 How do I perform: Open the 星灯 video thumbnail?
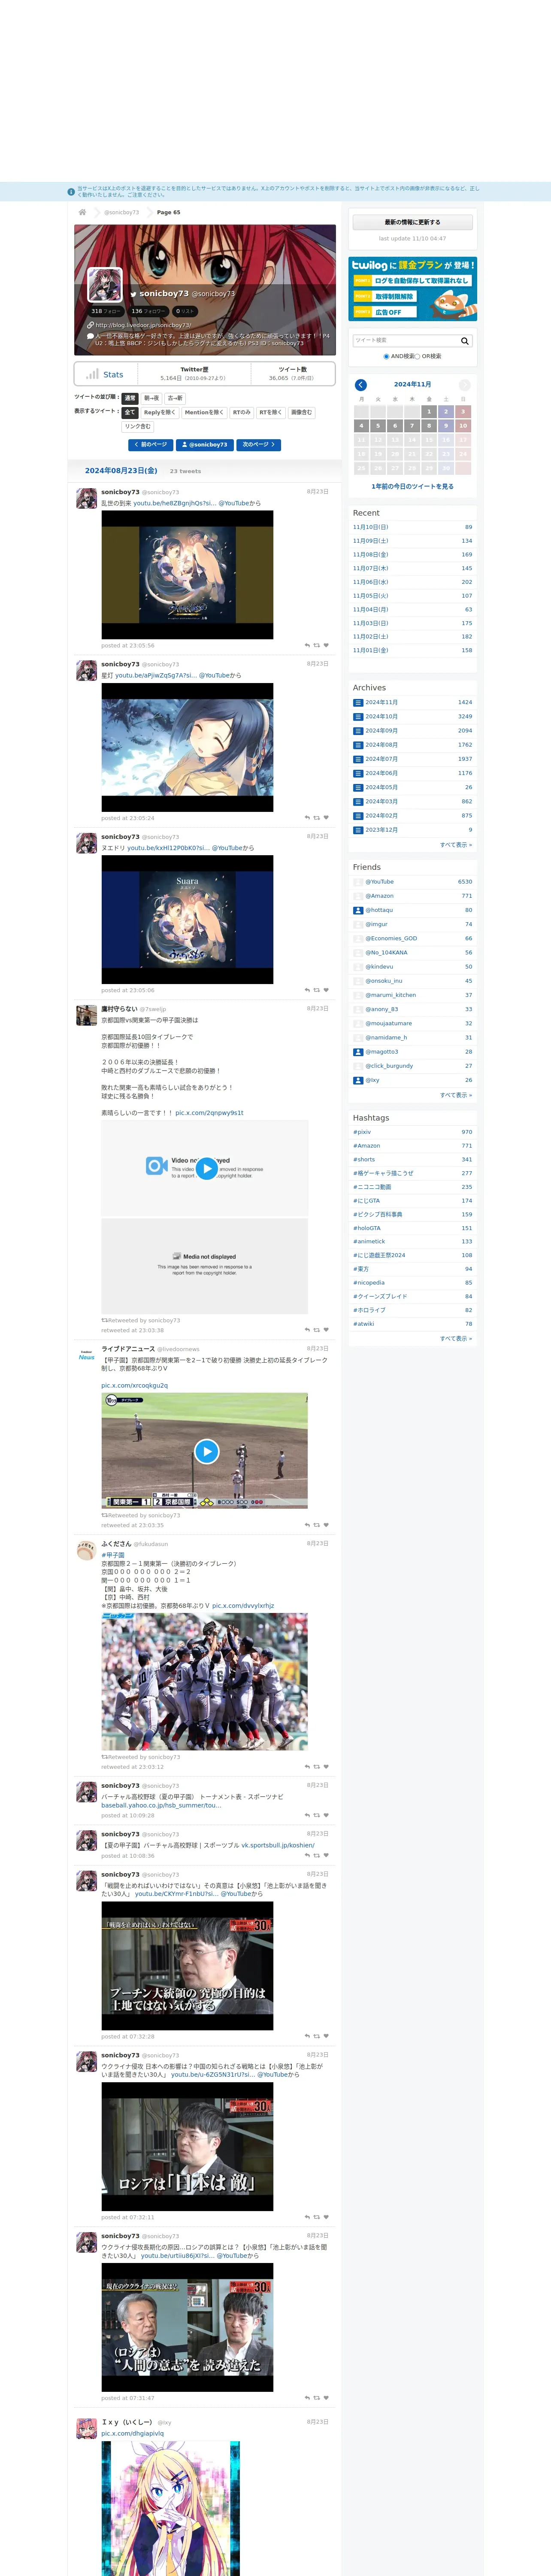[x=187, y=748]
